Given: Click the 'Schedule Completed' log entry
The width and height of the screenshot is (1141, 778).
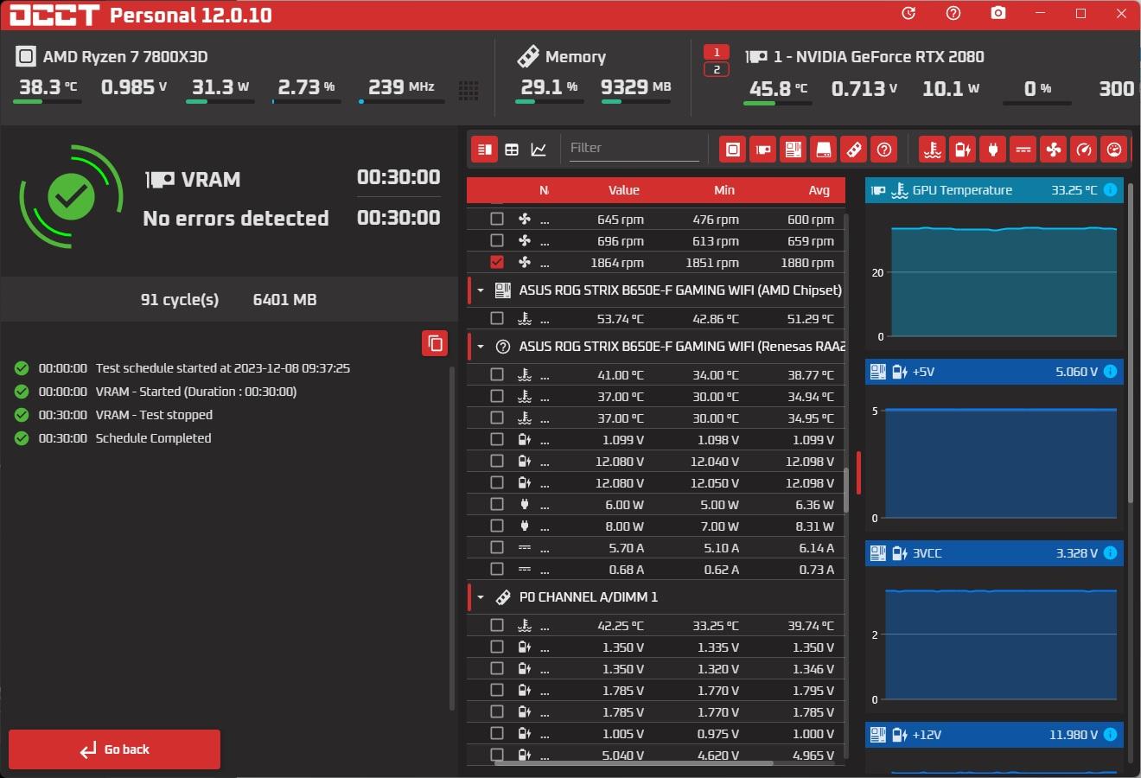Looking at the screenshot, I should click(154, 438).
